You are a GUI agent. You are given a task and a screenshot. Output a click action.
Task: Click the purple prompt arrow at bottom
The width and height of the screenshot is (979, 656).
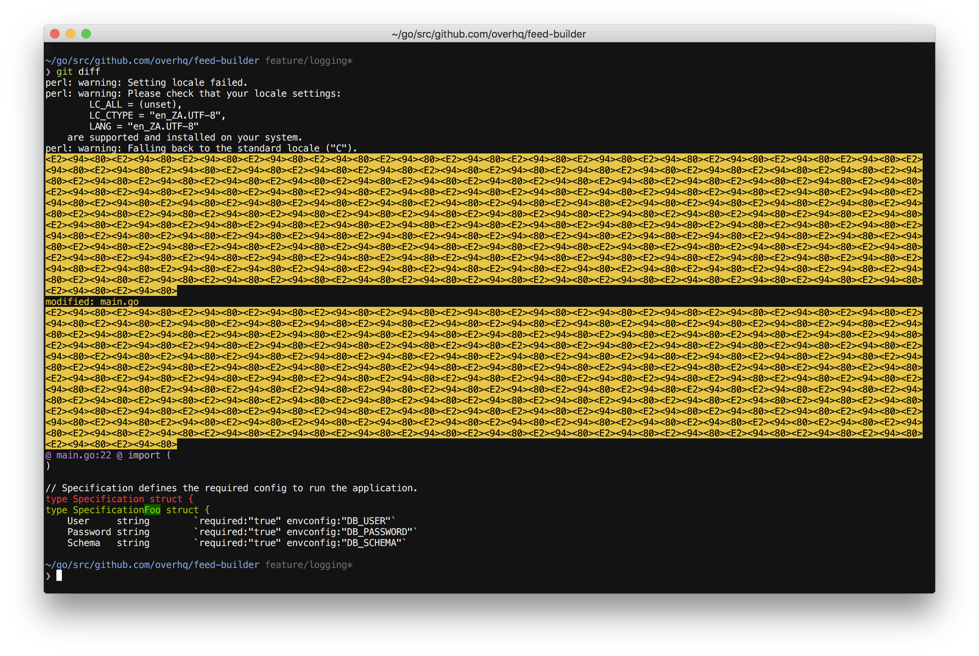click(48, 576)
